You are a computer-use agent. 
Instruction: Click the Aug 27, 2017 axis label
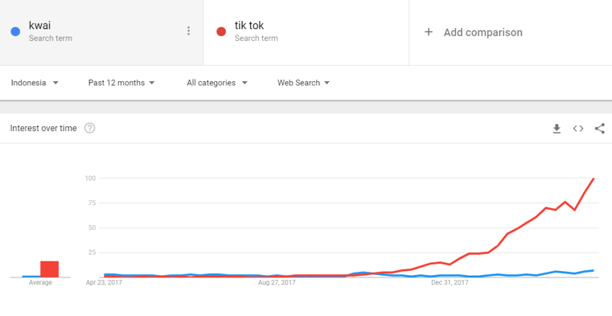[x=277, y=282]
